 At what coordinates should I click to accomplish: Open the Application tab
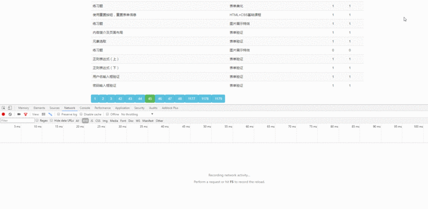tap(123, 108)
